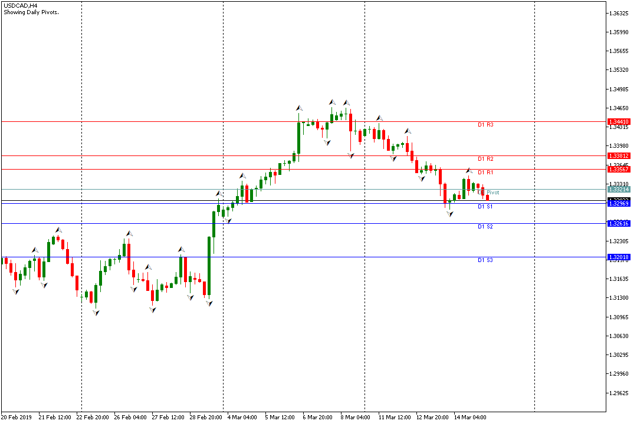637x424 pixels.
Task: Click the '20 Feb 2019' date on time axis
Action: [17, 418]
